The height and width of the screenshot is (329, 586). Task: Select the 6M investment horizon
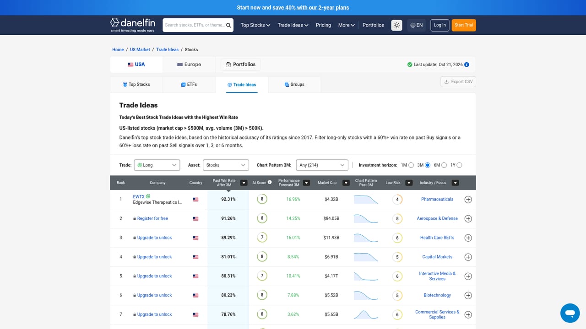coord(444,165)
